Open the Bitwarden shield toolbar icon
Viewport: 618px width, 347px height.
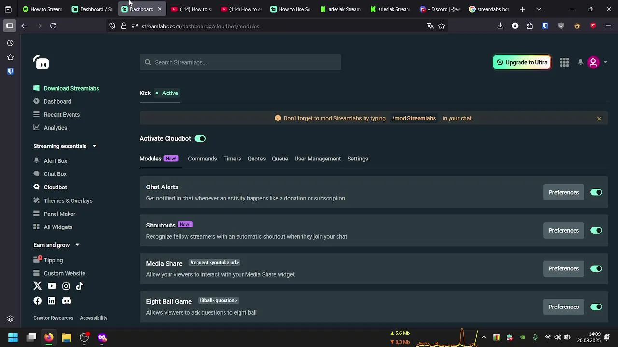point(545,26)
